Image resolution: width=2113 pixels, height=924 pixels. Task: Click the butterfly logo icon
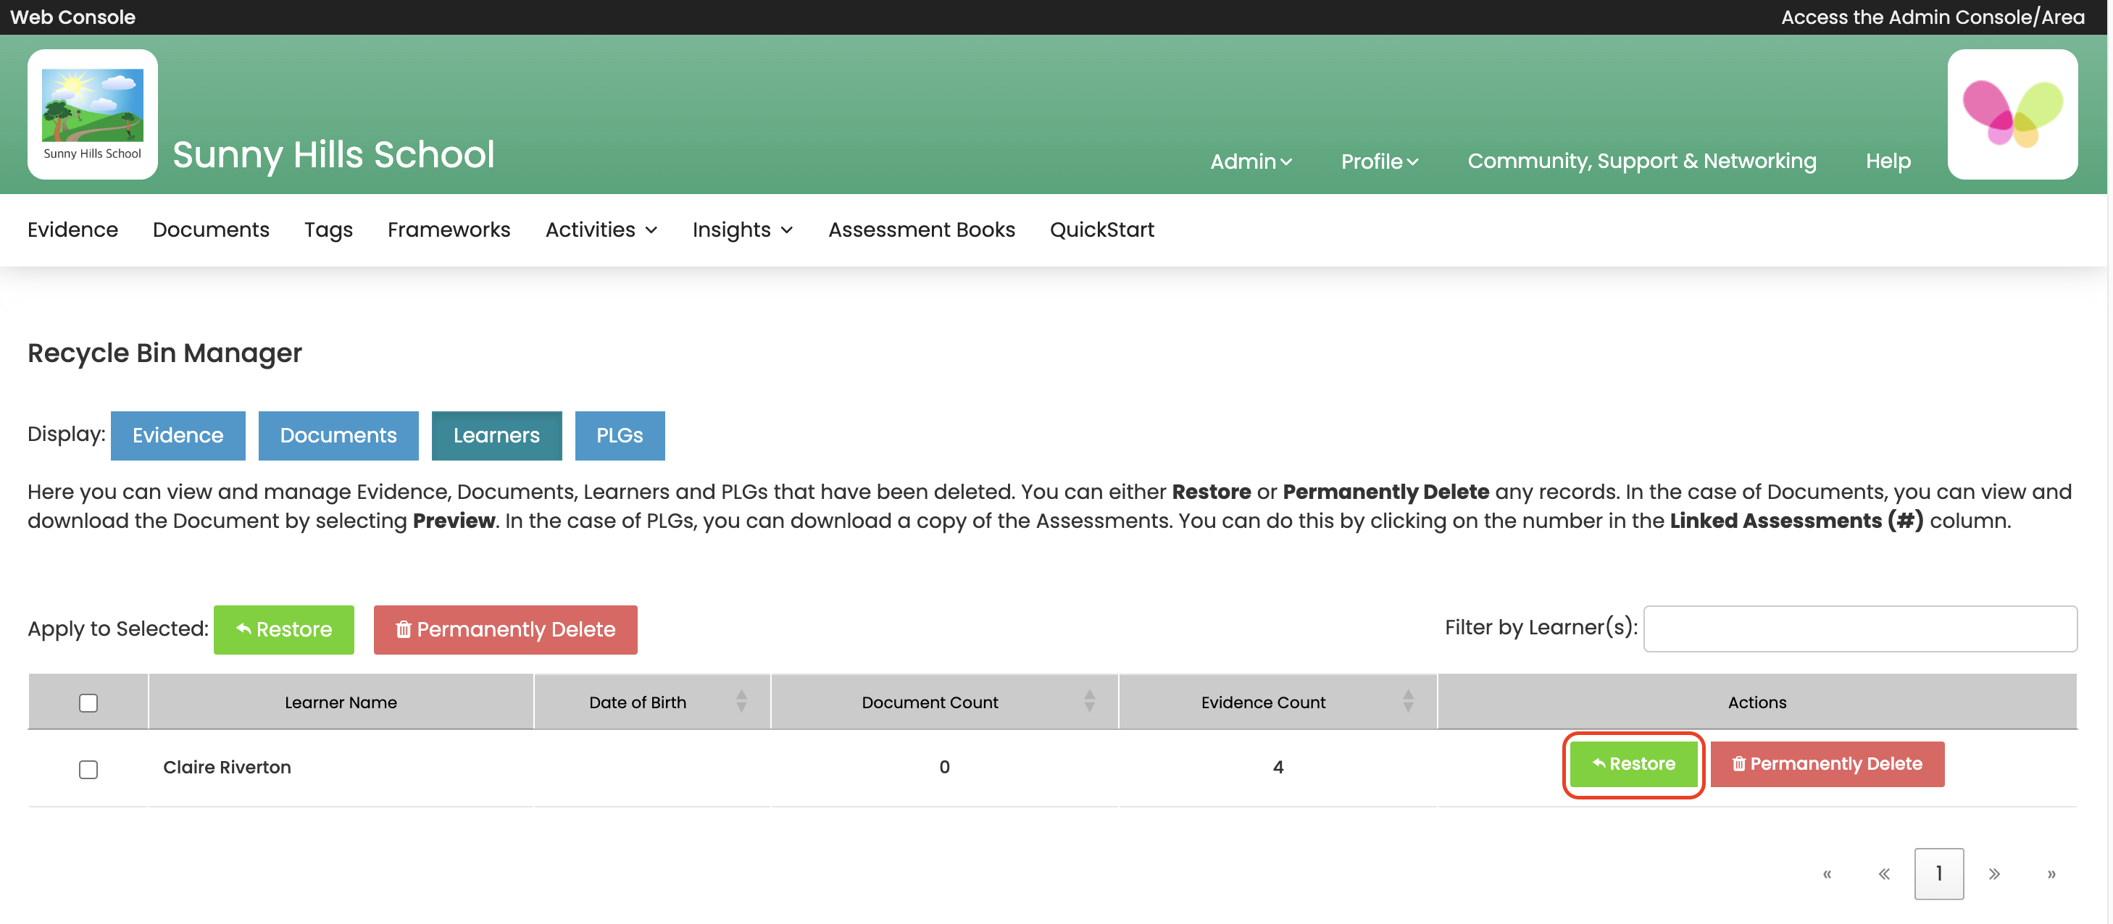(2012, 114)
